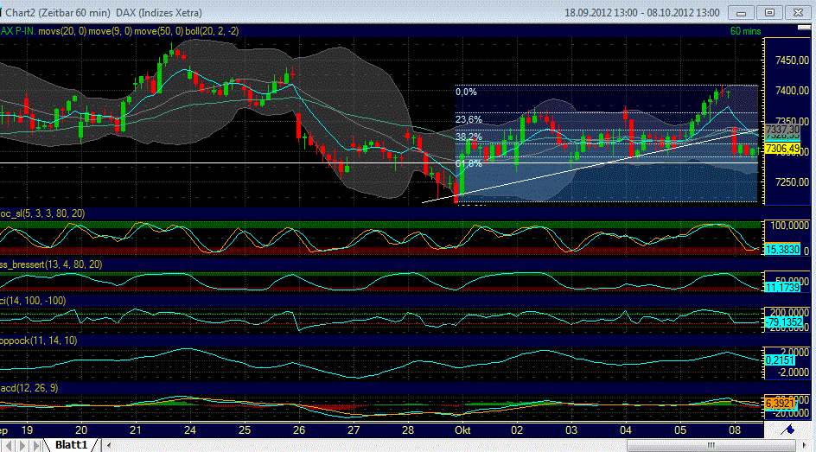Click the '28' date axis label
This screenshot has width=816, height=452.
408,430
